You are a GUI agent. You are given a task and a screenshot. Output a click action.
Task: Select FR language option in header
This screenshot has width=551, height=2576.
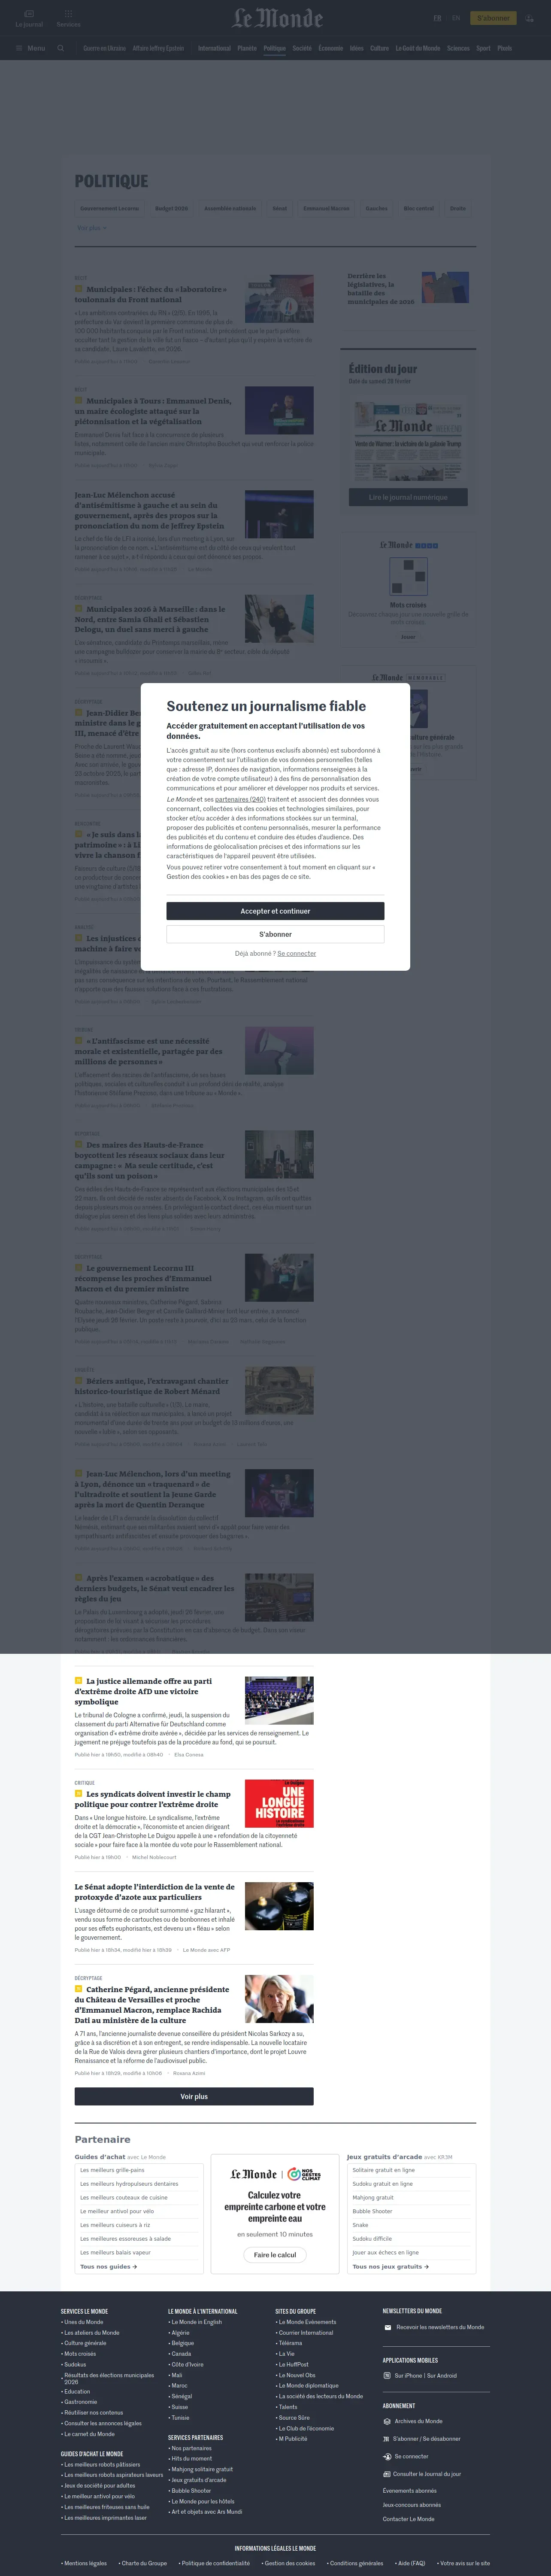(x=437, y=18)
